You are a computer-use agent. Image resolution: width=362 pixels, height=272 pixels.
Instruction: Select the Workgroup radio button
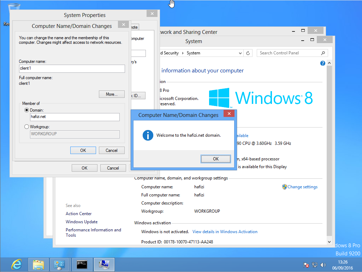point(26,126)
